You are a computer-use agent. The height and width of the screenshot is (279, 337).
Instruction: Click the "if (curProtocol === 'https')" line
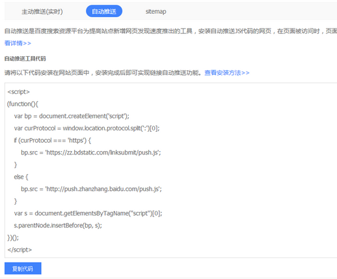[53, 141]
